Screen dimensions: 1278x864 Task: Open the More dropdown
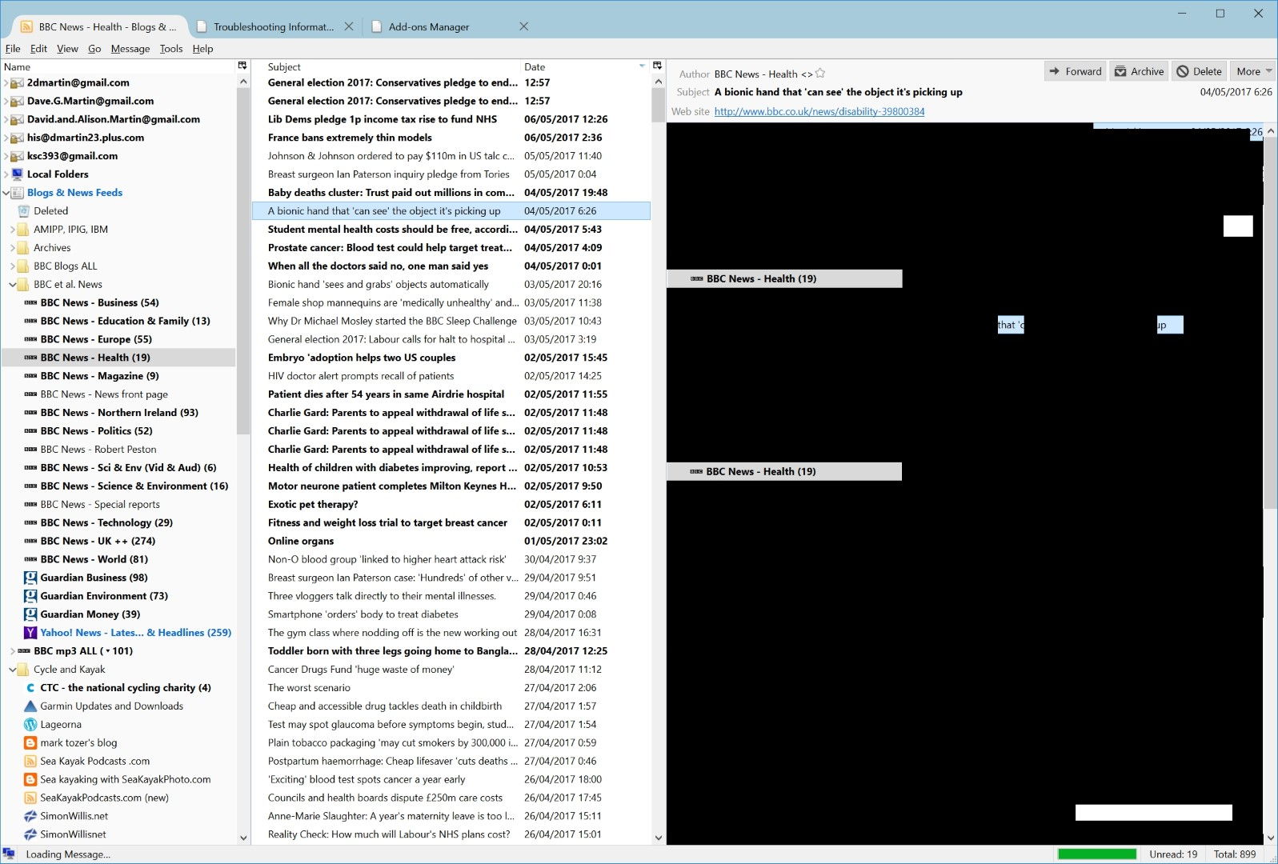1252,71
